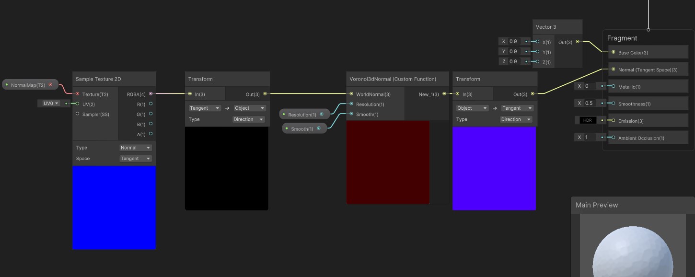This screenshot has width=695, height=277.
Task: Click the dark red Voronoi3dNormal preview
Action: click(x=388, y=162)
